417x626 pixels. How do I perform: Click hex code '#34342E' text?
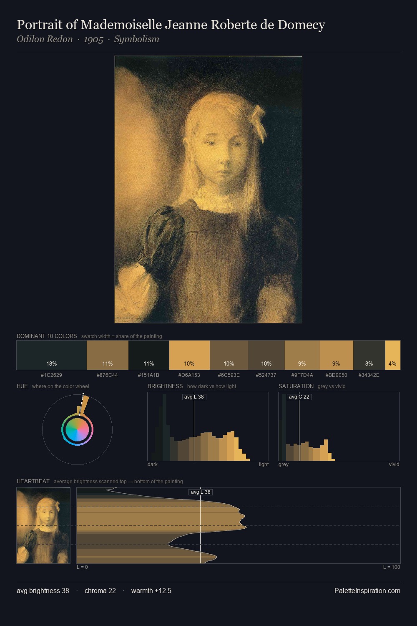pos(369,375)
